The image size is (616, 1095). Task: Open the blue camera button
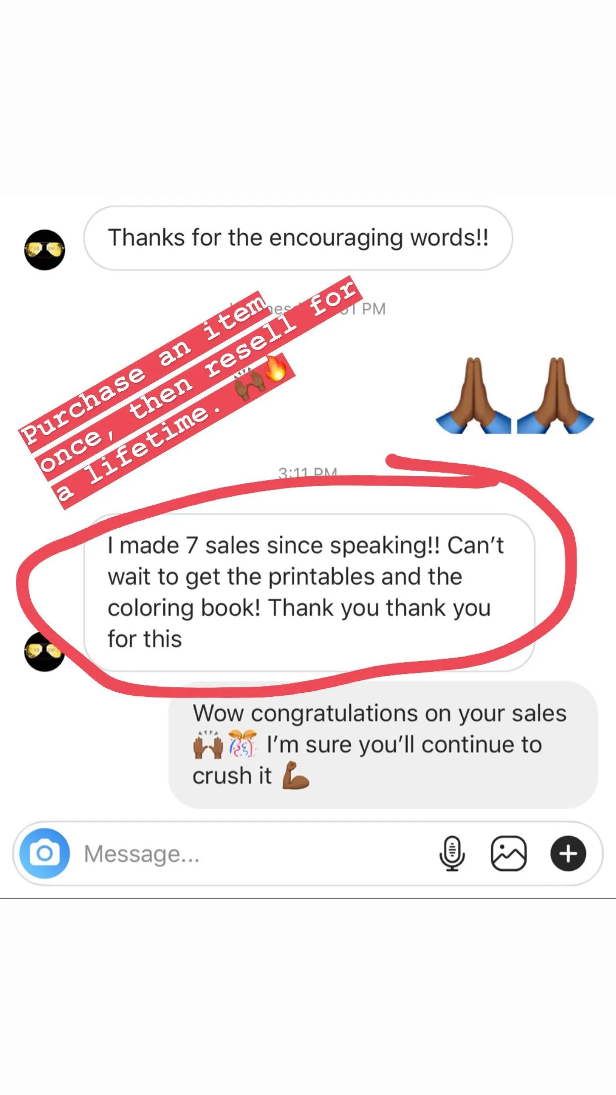45,853
